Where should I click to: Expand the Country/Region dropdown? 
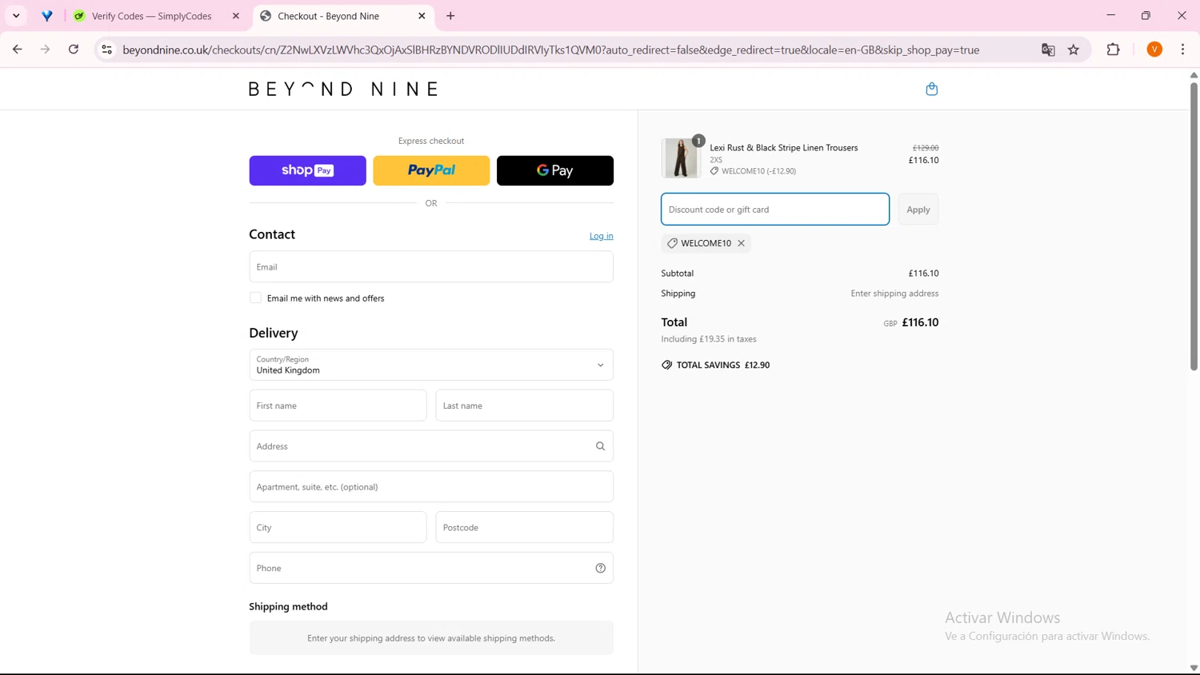(431, 365)
